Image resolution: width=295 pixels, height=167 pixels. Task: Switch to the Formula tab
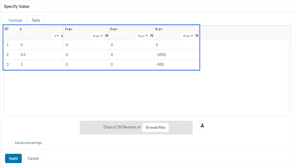(x=15, y=20)
